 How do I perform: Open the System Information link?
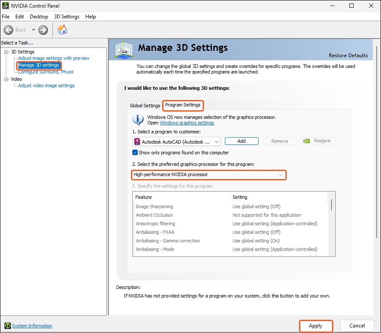coord(32,326)
